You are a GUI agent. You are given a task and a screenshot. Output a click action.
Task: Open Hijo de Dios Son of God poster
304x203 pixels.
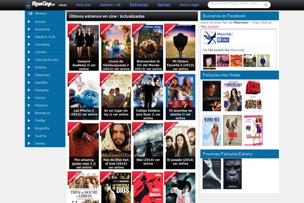(x=116, y=146)
